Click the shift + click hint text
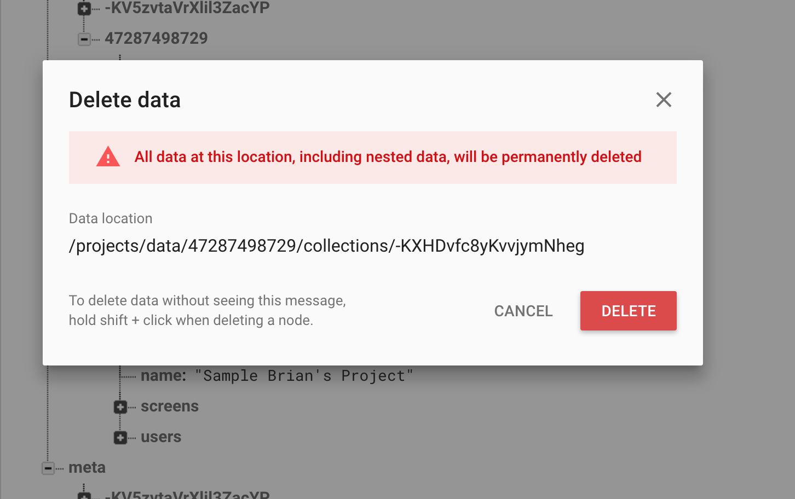 click(207, 310)
